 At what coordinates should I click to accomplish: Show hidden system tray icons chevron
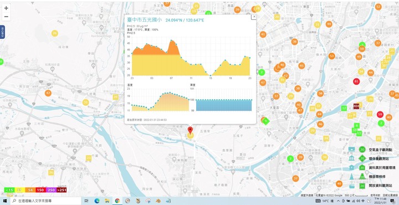click(338, 201)
